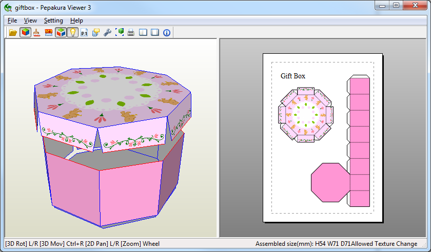The image size is (431, 252).
Task: Minimize the Pepakura Viewer window
Action: [x=382, y=6]
